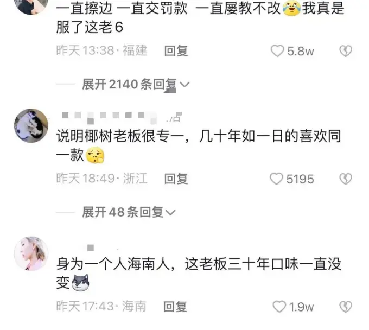This screenshot has height=330, width=369.
Task: Open blurred username above the 椰树老板 comment
Action: tap(120, 117)
